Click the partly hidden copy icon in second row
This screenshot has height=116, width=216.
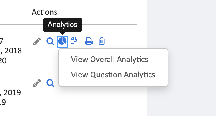click(x=76, y=87)
